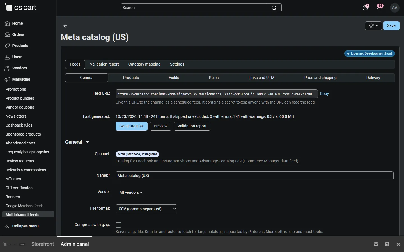Click the CS-Cart logo

point(21,8)
